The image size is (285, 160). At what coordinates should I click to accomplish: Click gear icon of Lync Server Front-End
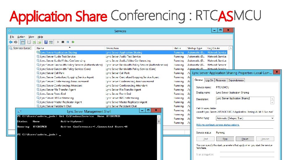tap(38, 94)
